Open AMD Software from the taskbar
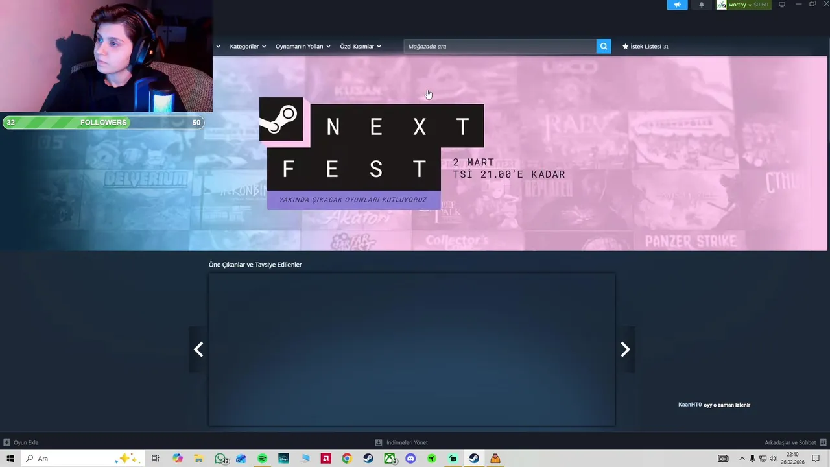 click(x=326, y=459)
